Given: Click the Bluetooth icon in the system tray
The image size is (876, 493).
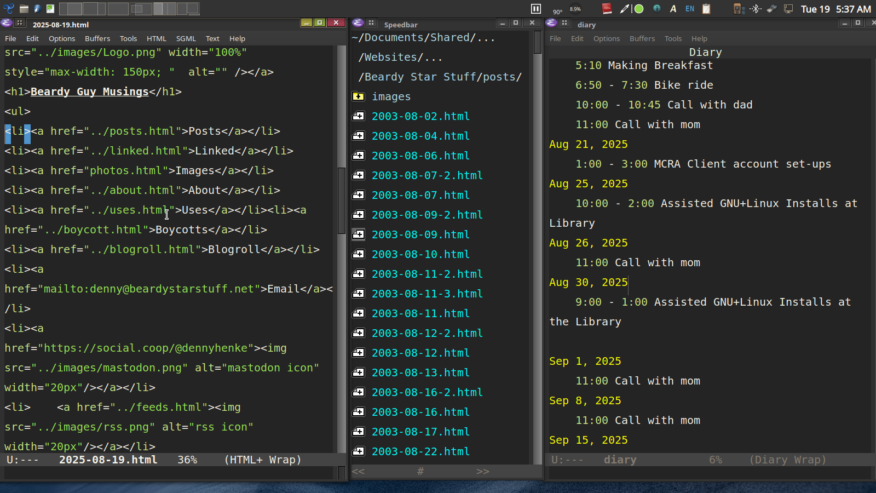Looking at the screenshot, I should (x=756, y=9).
